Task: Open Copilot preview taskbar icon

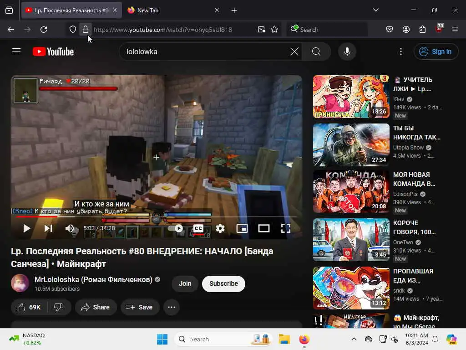Action: pos(451,339)
